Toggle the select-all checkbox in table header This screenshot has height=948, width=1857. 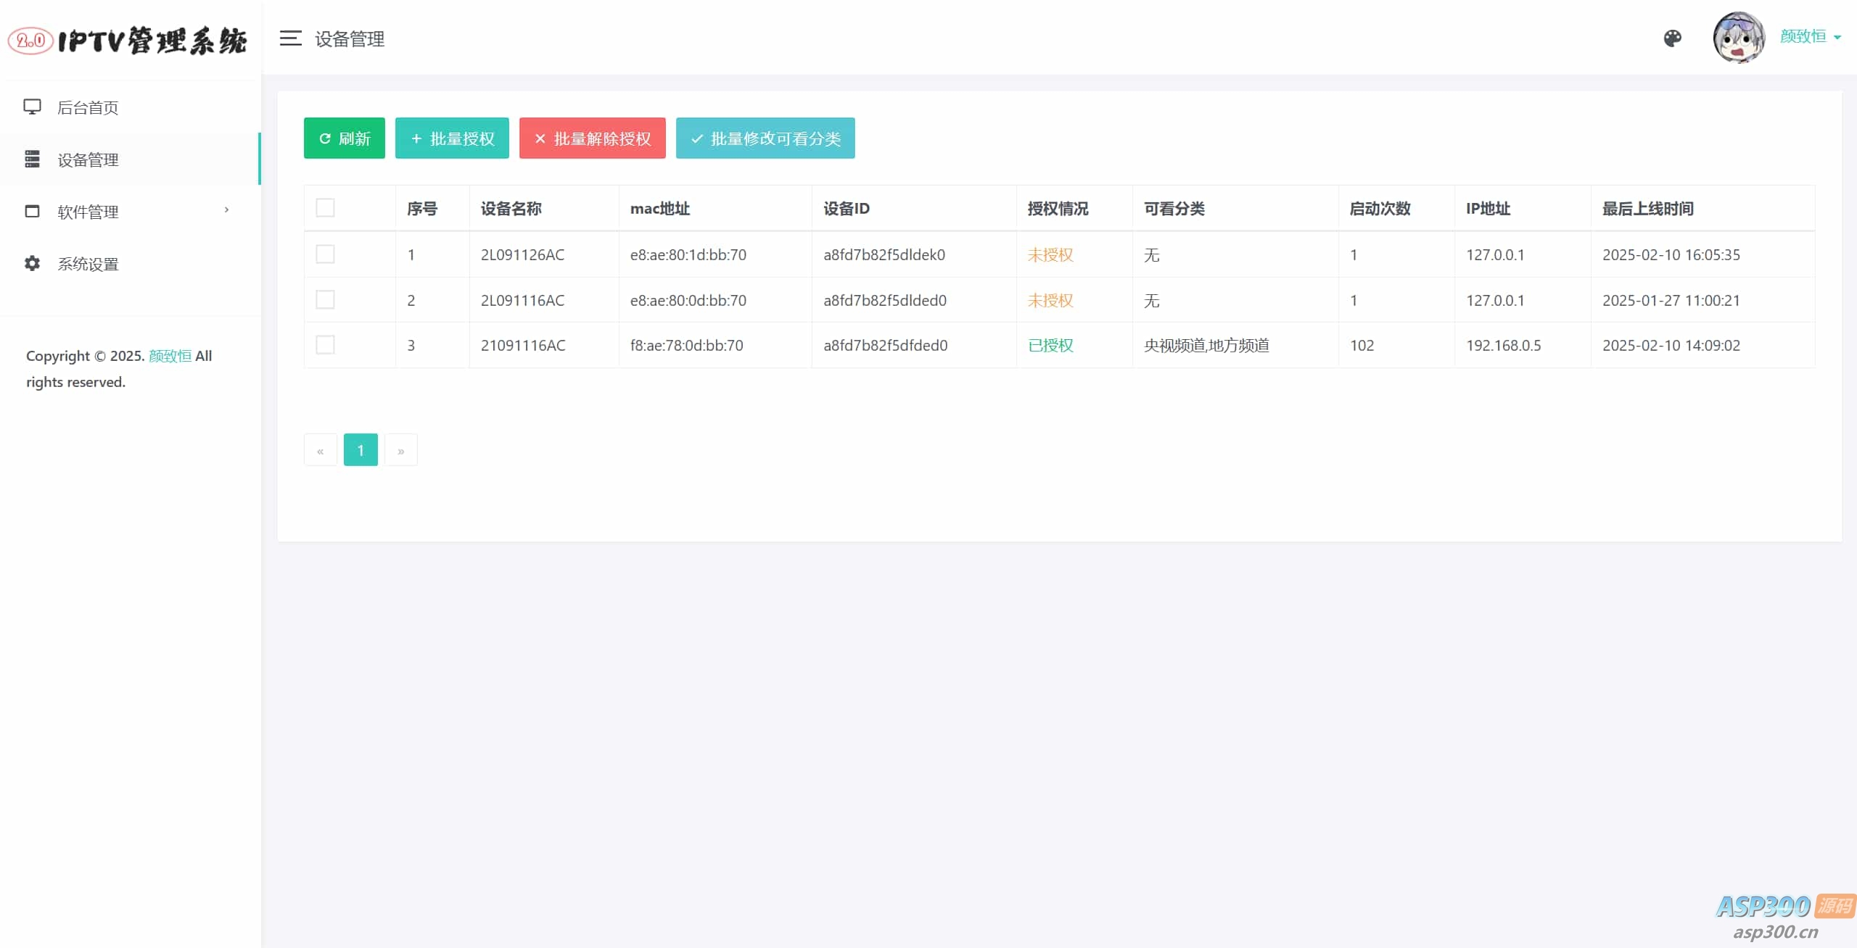[x=326, y=208]
